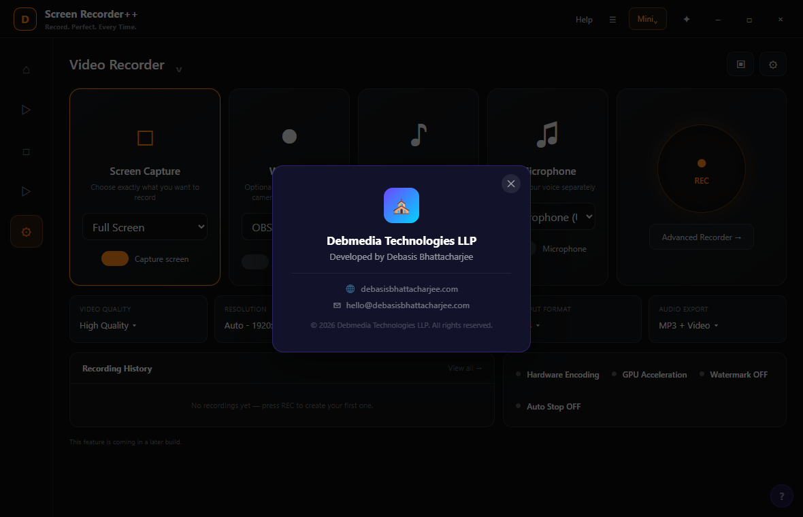803x517 pixels.
Task: Maximize the Screen Recorder++ window
Action: 749,20
